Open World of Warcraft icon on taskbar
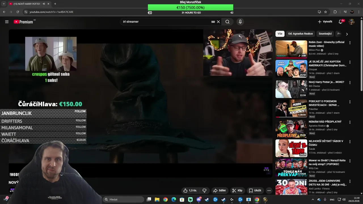Image resolution: width=363 pixels, height=204 pixels. 265,199
